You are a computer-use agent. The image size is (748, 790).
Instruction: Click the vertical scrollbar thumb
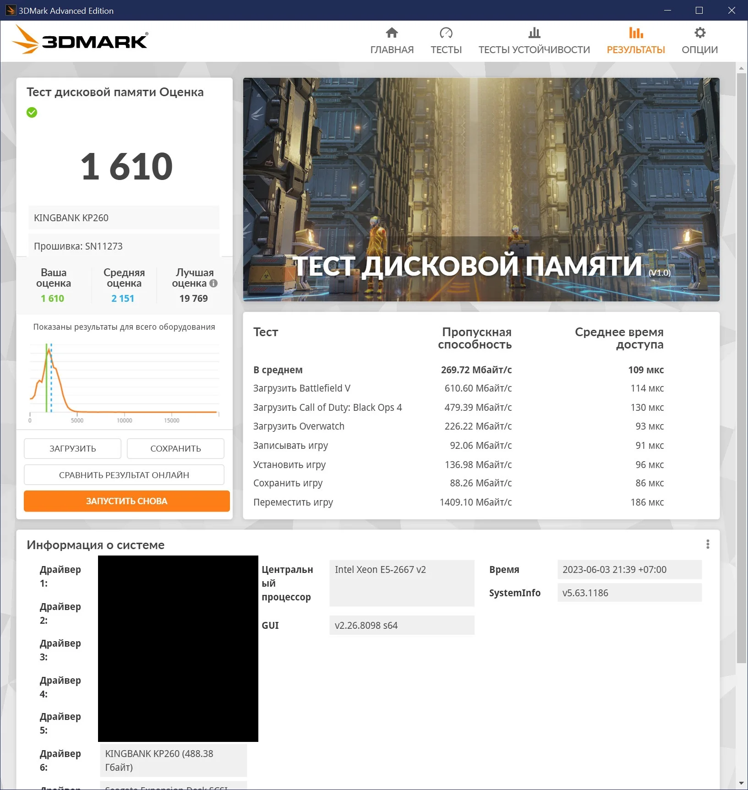pyautogui.click(x=742, y=368)
